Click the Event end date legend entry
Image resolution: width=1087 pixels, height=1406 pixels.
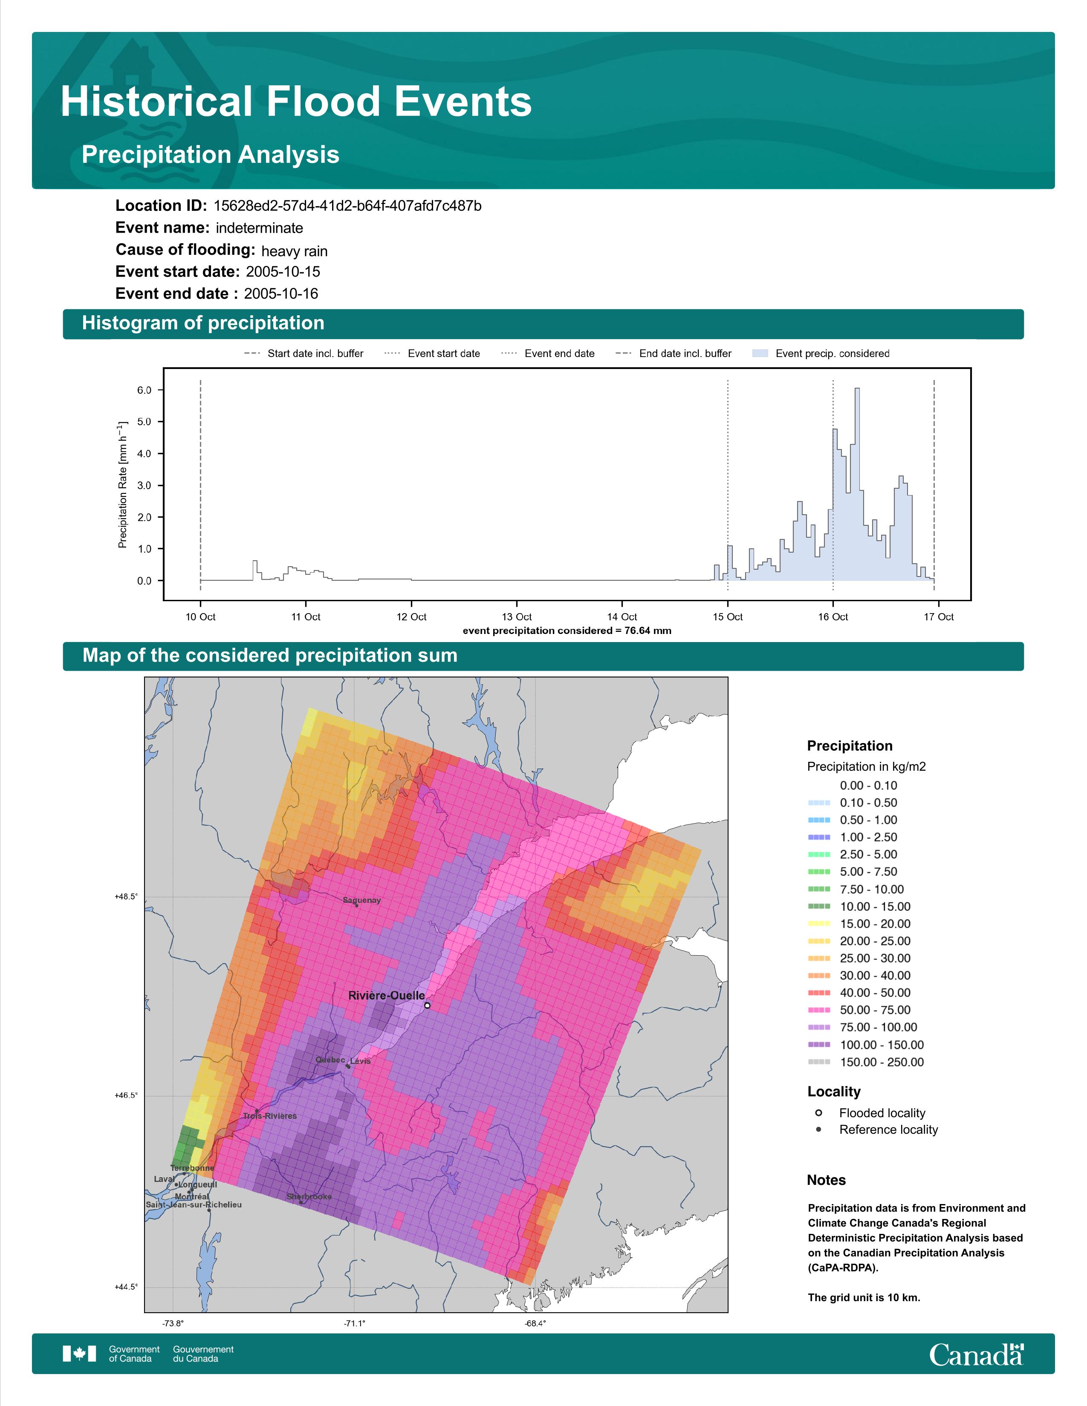(548, 354)
